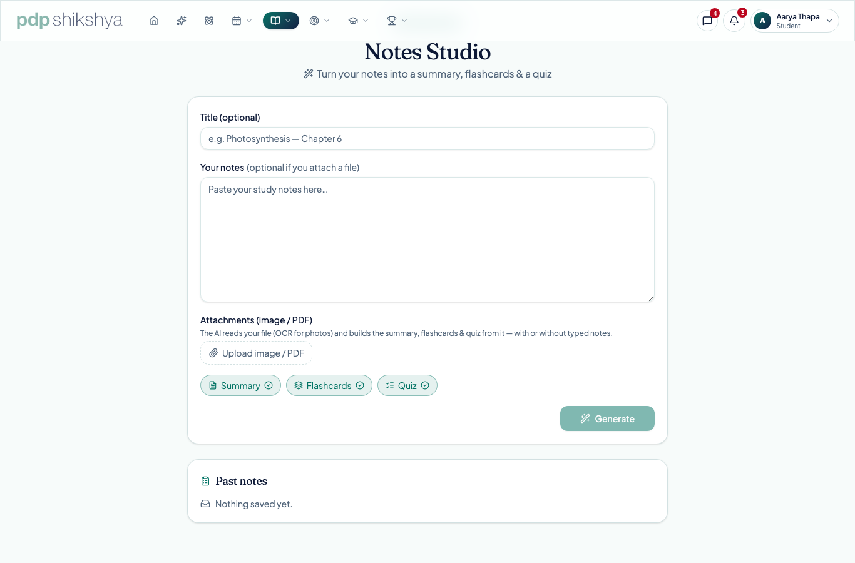Open the trophy icon menu
Image resolution: width=855 pixels, height=563 pixels.
point(392,21)
